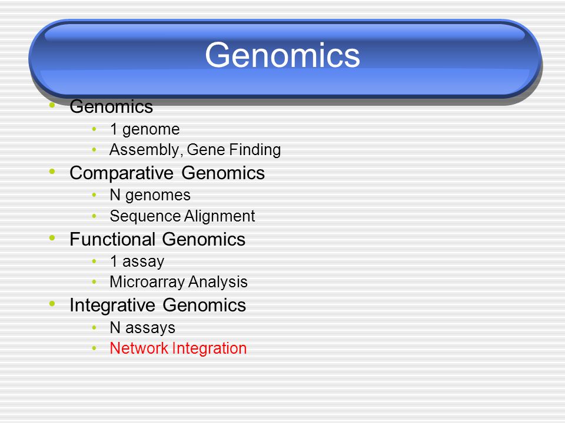
Task: Click the '1 assay' sub-bullet
Action: tap(137, 261)
